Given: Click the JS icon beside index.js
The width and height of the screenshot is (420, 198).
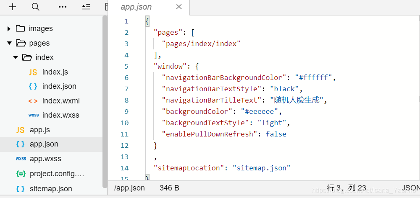Looking at the screenshot, I should click(33, 72).
